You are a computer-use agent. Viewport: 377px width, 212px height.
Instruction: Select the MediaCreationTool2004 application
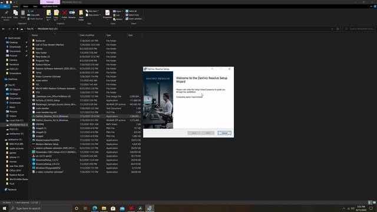tap(47, 140)
